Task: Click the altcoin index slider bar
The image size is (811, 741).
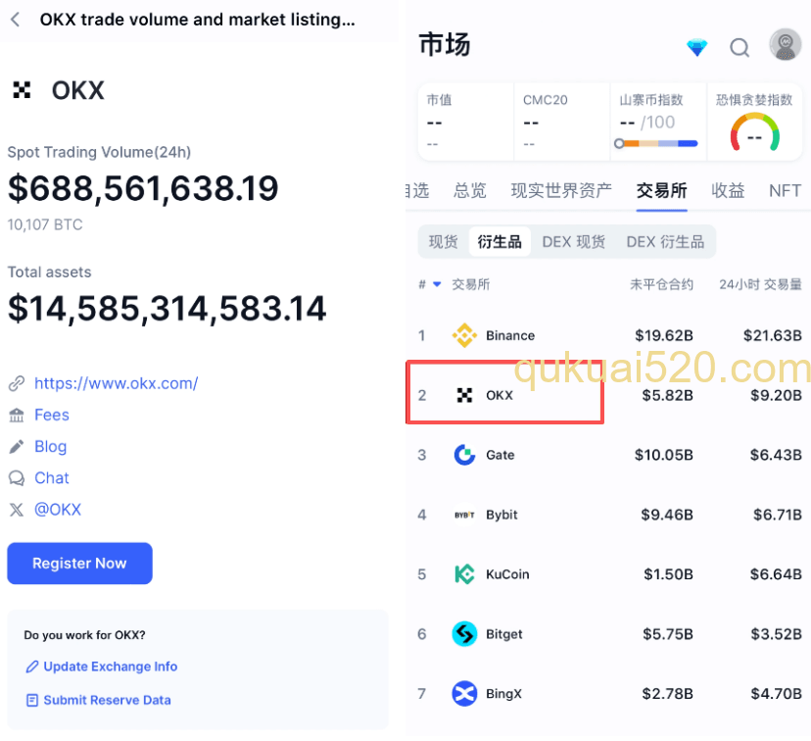Action: (656, 143)
